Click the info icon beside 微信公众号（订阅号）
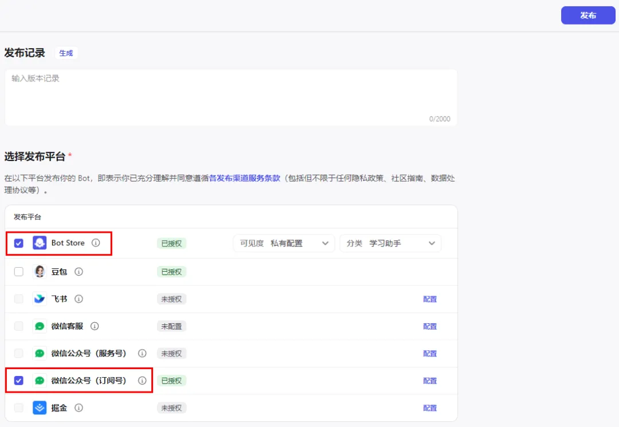Image resolution: width=619 pixels, height=427 pixels. pyautogui.click(x=143, y=380)
